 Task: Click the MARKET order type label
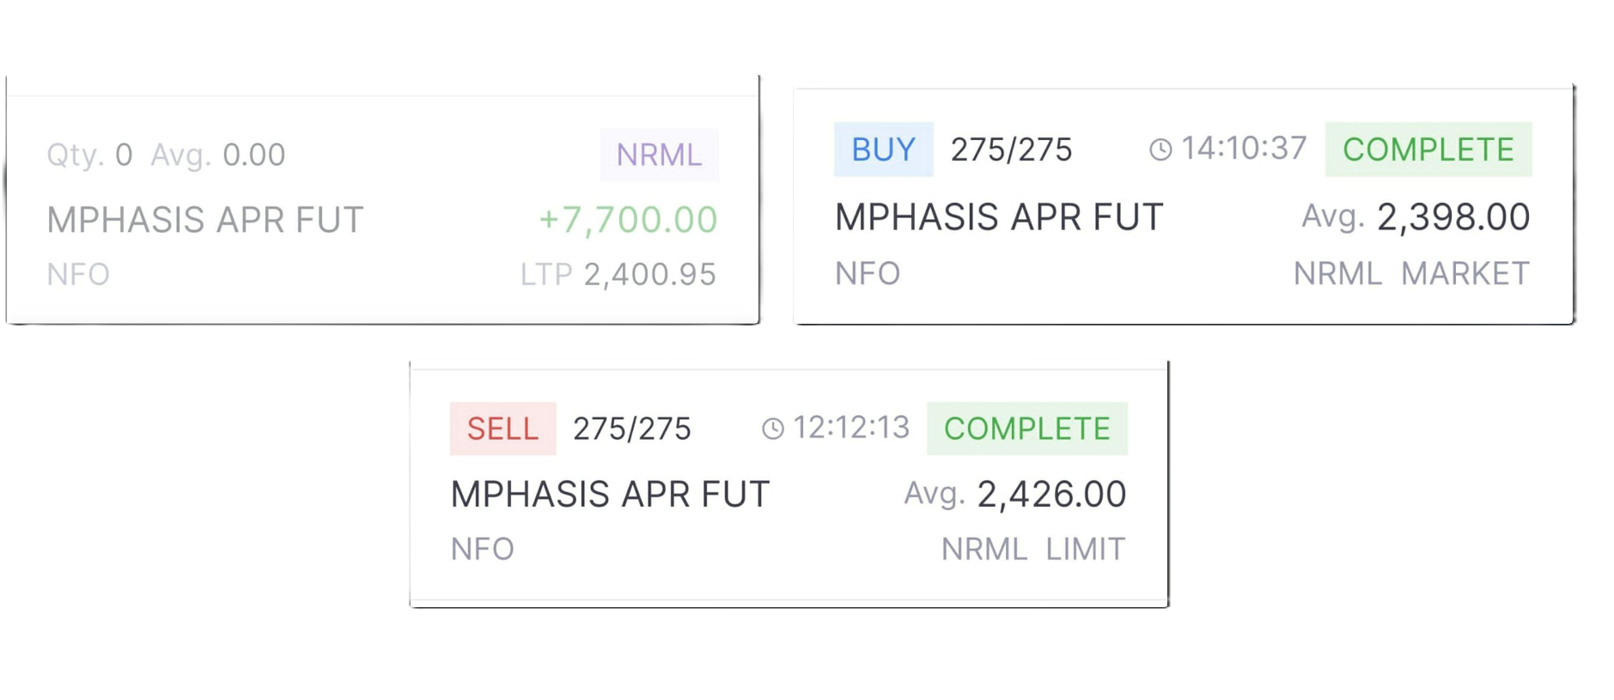tap(1465, 274)
